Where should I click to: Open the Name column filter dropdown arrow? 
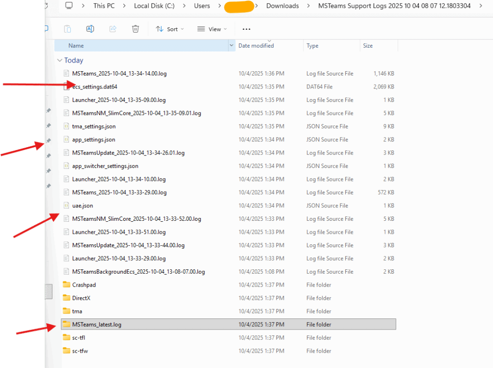[232, 46]
